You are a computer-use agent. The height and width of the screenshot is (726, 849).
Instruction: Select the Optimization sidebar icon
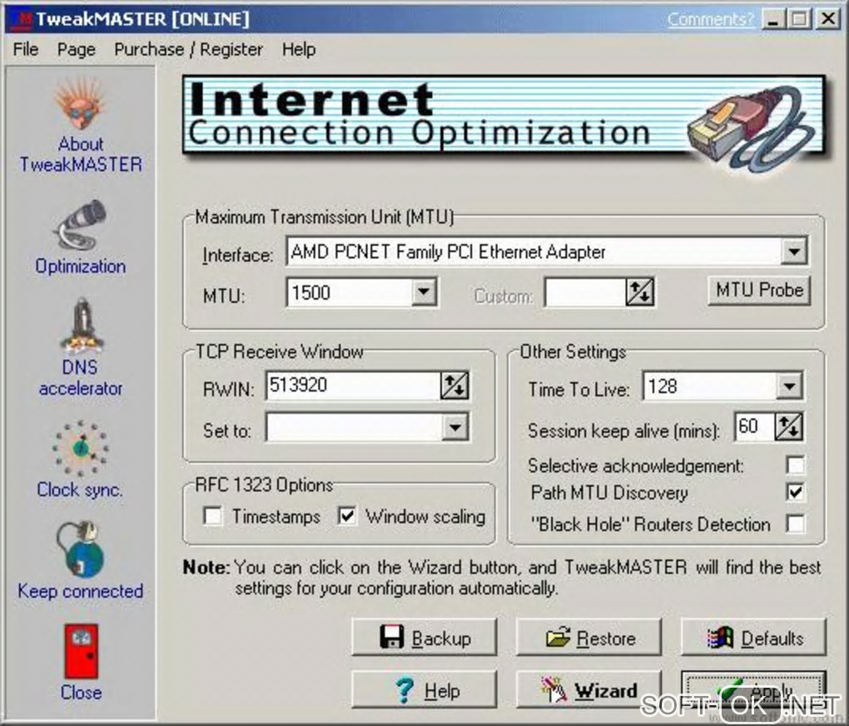(81, 224)
